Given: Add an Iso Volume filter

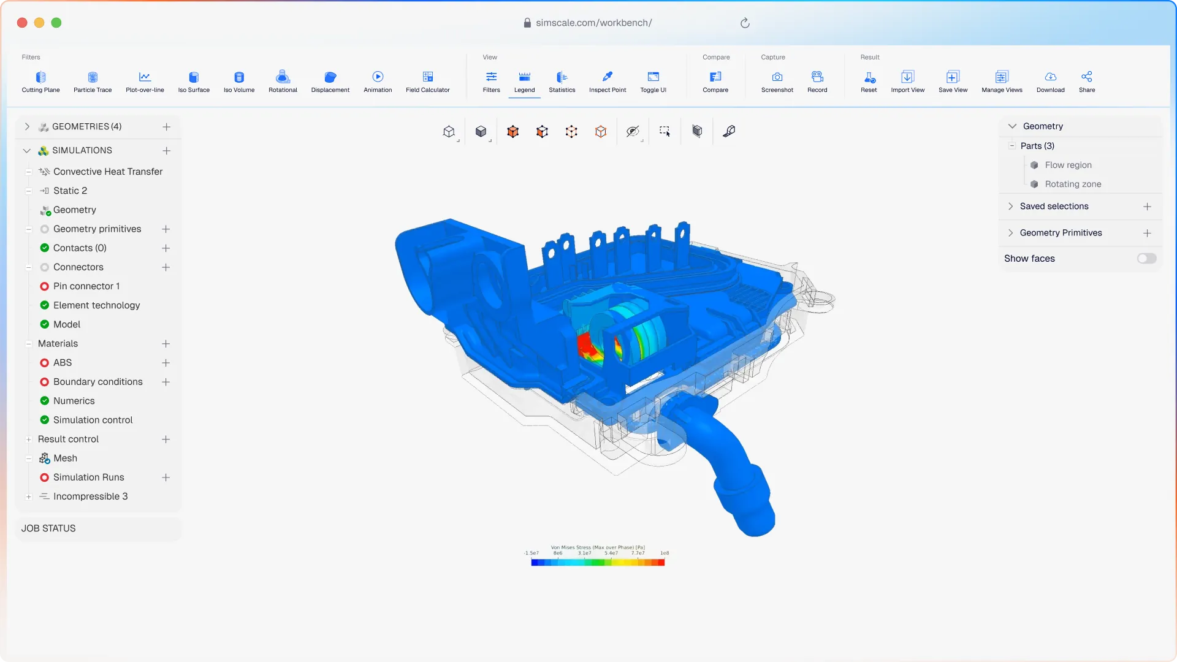Looking at the screenshot, I should tap(239, 82).
